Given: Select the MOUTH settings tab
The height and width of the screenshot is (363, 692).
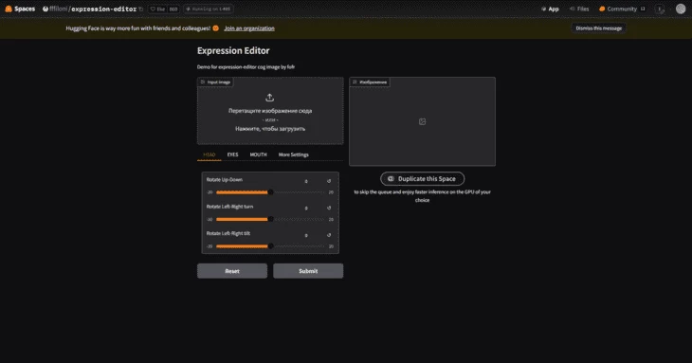Looking at the screenshot, I should [258, 154].
